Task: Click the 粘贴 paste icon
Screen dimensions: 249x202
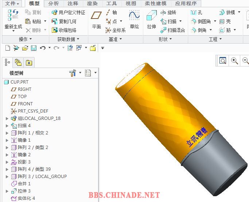Action: point(28,21)
